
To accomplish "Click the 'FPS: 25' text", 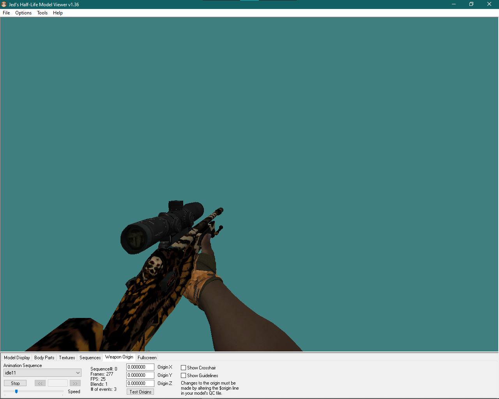I will [98, 379].
